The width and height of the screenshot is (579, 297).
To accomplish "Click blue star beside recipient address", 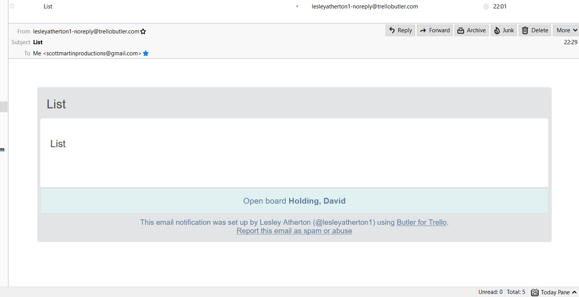I will pyautogui.click(x=146, y=53).
